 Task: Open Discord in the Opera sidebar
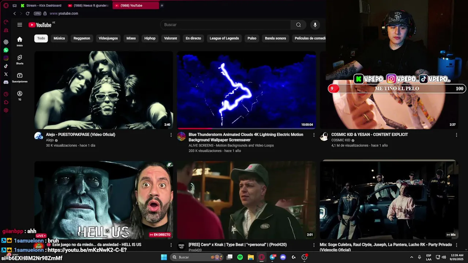pyautogui.click(x=6, y=82)
